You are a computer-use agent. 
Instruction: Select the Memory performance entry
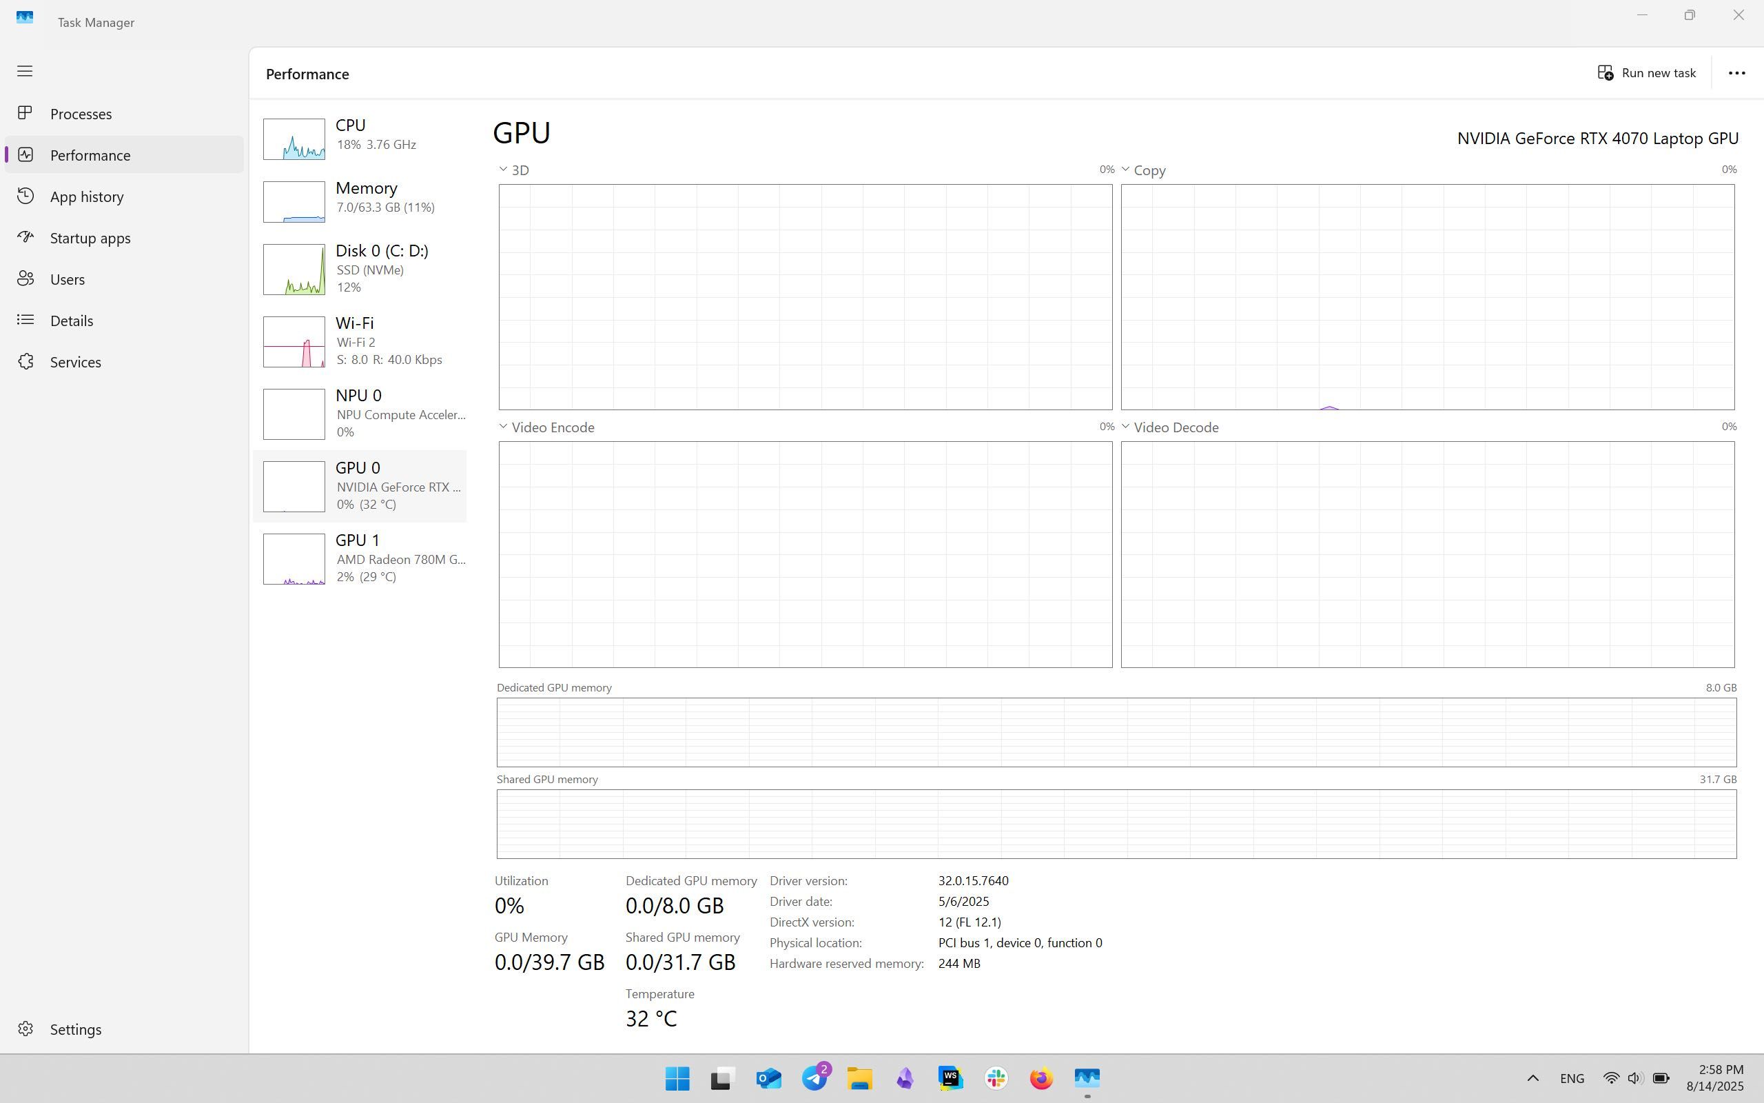pos(360,201)
